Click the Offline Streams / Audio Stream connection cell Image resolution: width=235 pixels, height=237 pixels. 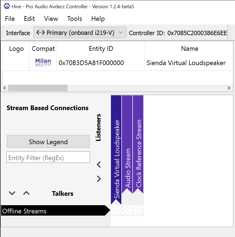127,210
